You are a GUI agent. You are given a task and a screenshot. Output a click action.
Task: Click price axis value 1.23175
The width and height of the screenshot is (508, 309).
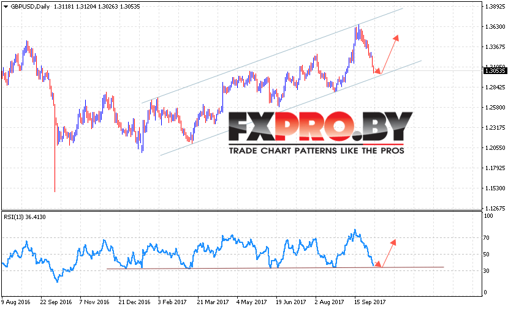[495, 127]
